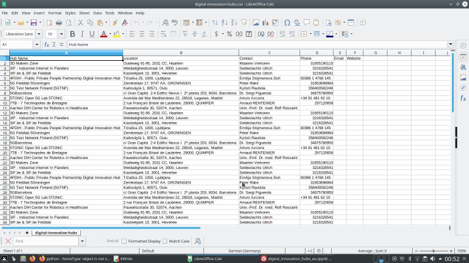Open font size dropdown
Viewport: 469px width, 263px height.
tap(62, 34)
